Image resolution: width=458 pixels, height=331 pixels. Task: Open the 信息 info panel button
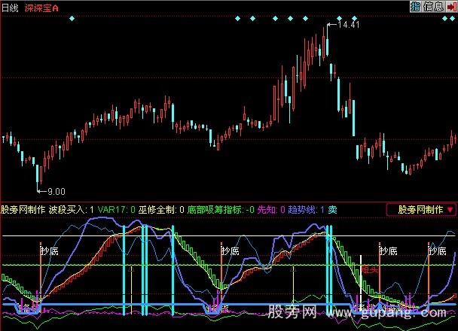click(433, 7)
